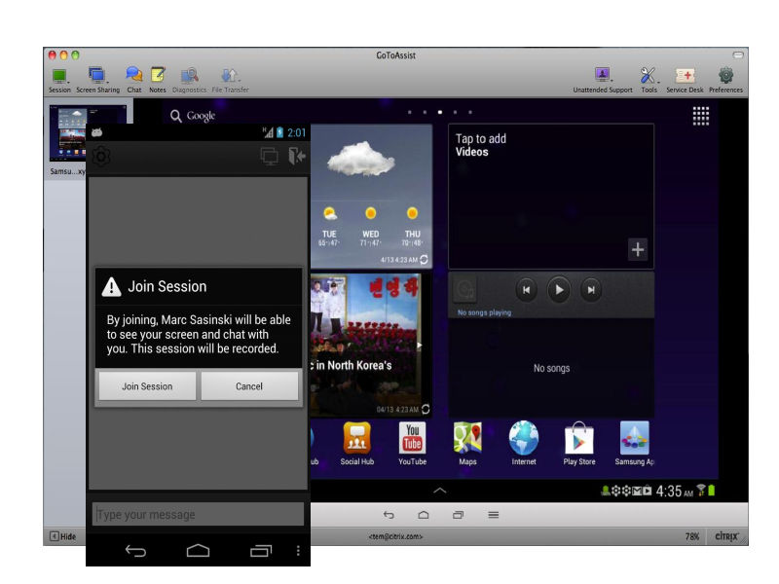The height and width of the screenshot is (584, 779).
Task: Open the apps grid on the tablet
Action: coord(701,116)
